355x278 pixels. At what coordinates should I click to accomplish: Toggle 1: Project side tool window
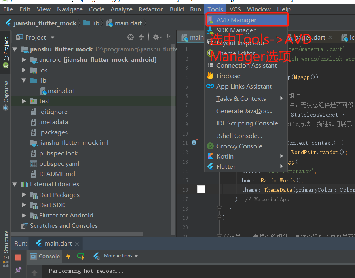tap(6, 53)
